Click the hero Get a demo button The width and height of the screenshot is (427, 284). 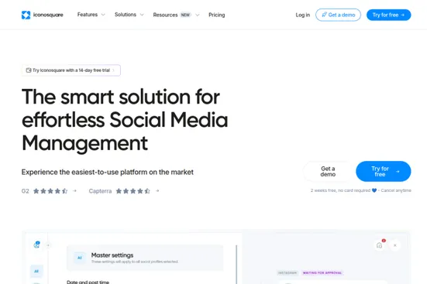click(328, 171)
